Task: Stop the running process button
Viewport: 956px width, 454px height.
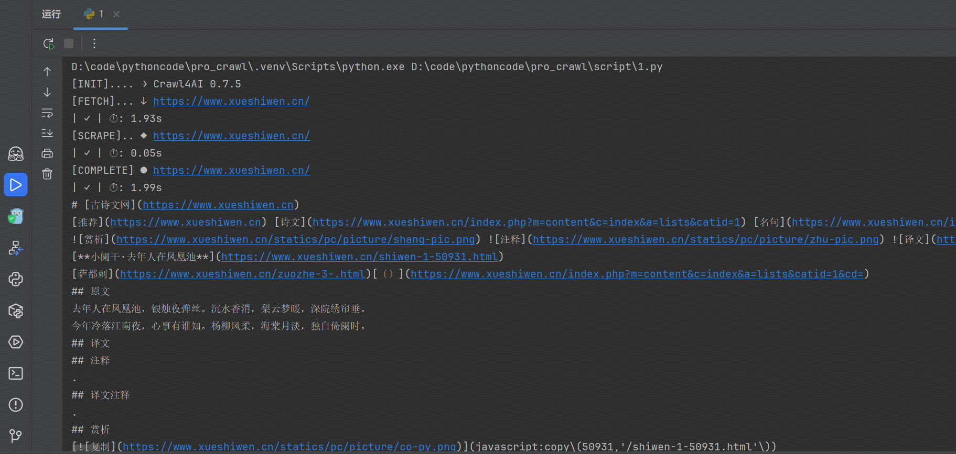Action: (x=69, y=43)
